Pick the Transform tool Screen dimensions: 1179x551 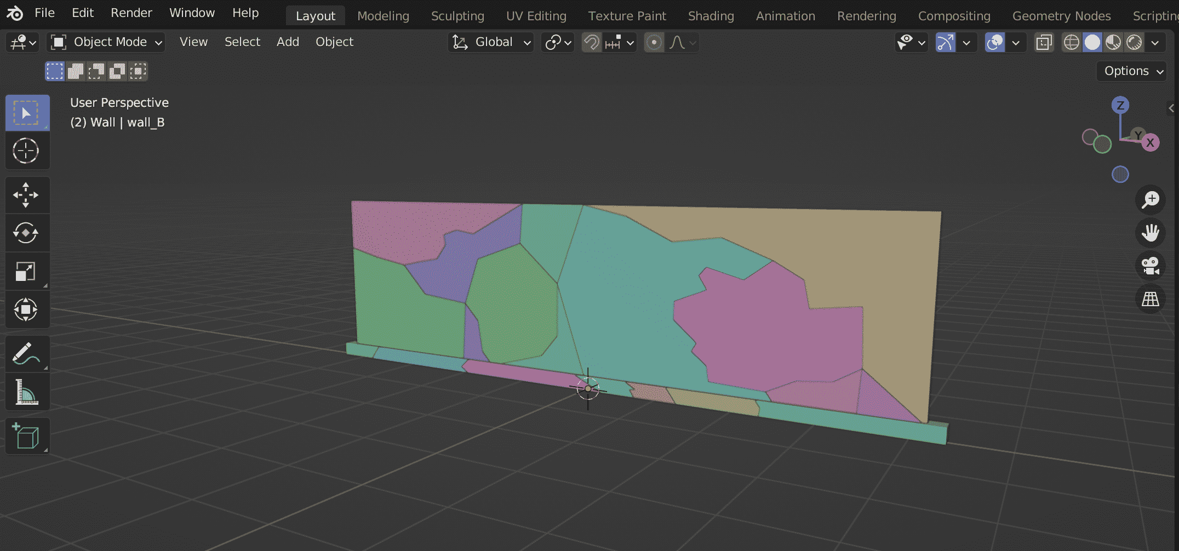27,309
